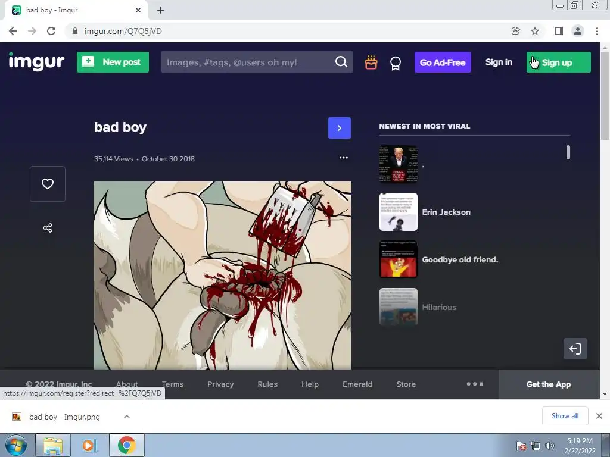The height and width of the screenshot is (457, 610).
Task: Click the page scrollbar down arrow
Action: pos(605,394)
